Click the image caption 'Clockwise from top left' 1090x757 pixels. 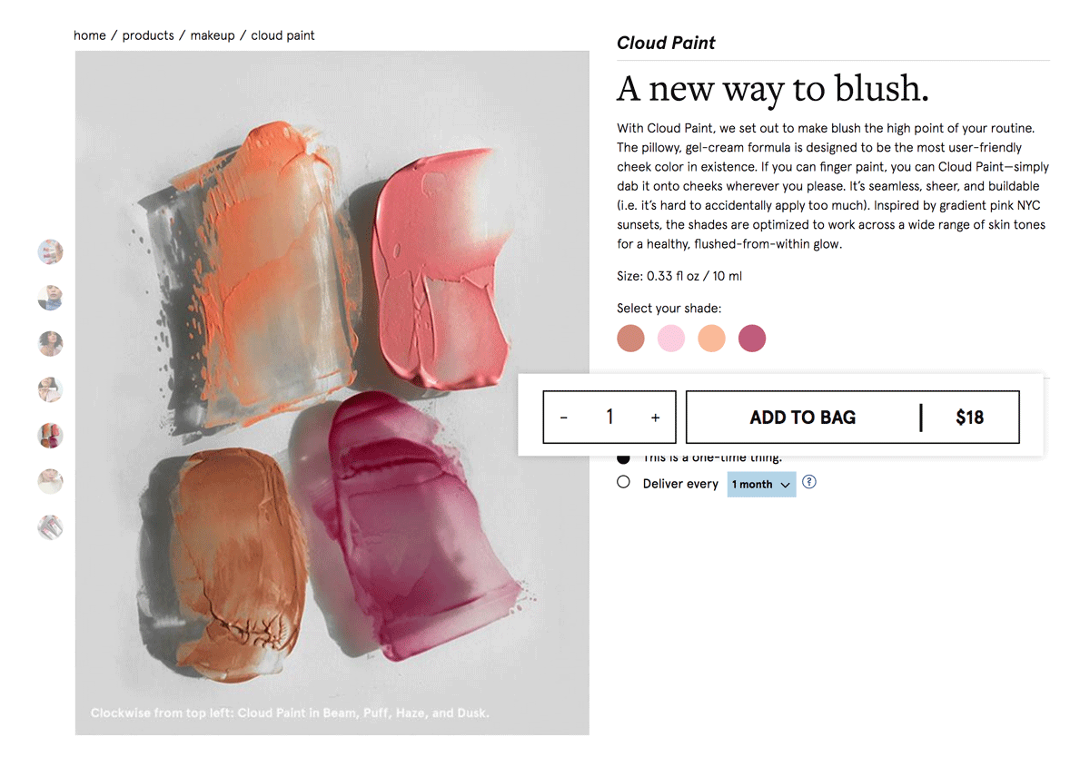point(290,713)
